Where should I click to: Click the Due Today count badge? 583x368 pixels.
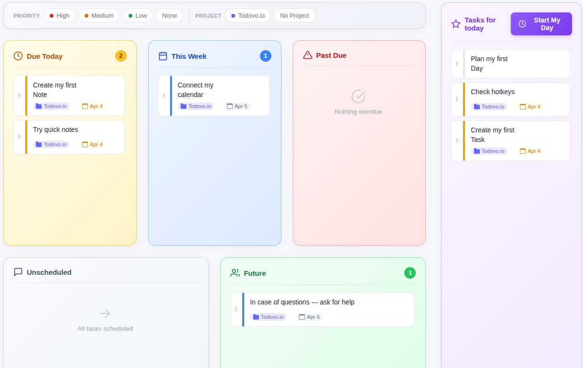(x=121, y=56)
